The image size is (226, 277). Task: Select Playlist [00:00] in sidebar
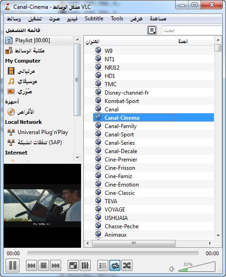[x=38, y=40]
